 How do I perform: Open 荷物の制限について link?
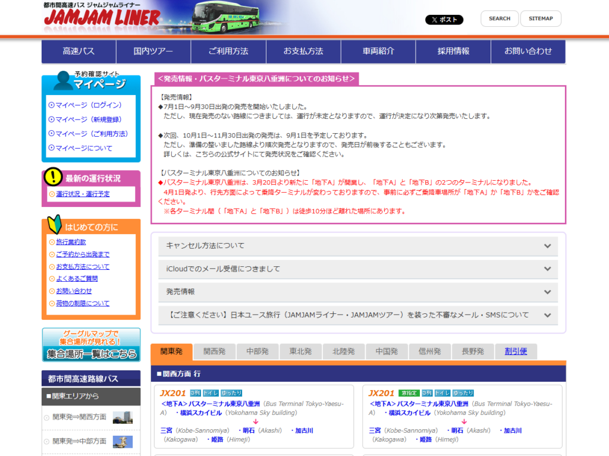83,303
